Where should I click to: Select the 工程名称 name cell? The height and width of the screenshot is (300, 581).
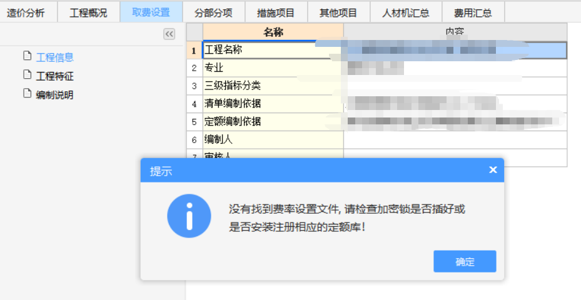[x=273, y=50]
